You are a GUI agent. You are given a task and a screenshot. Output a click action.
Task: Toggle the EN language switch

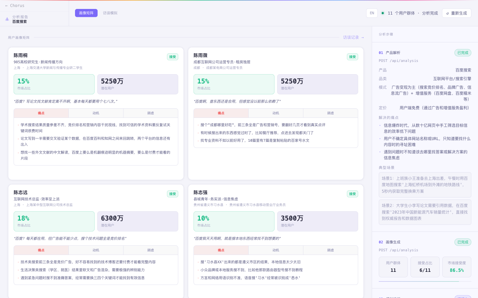pos(372,13)
